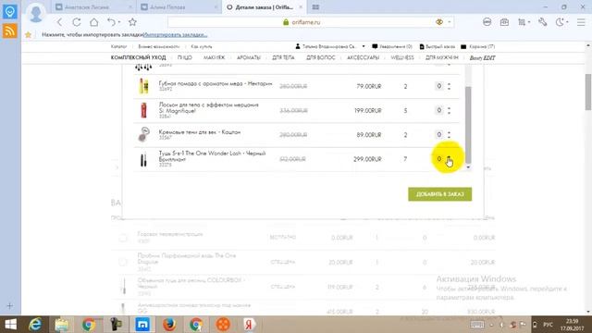This screenshot has height=333, width=592.
Task: Open File Explorer from the taskbar
Action: [x=62, y=325]
